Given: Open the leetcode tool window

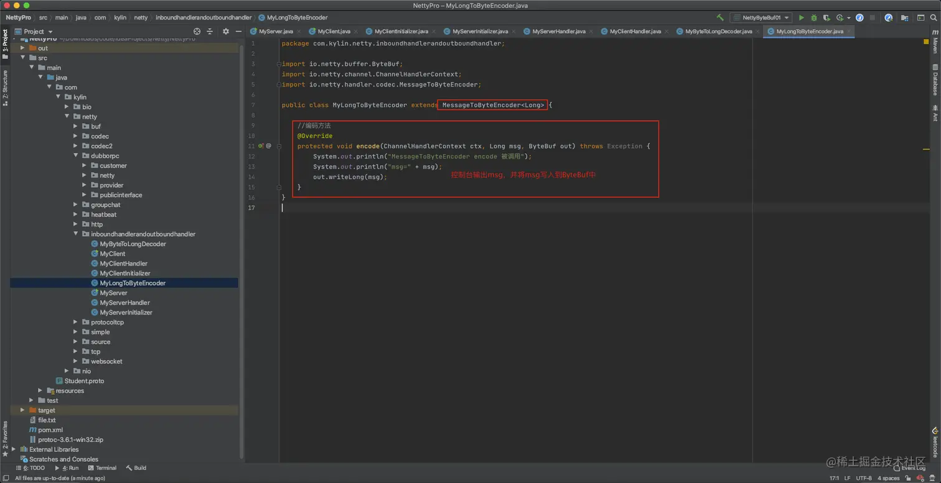Looking at the screenshot, I should click(935, 442).
